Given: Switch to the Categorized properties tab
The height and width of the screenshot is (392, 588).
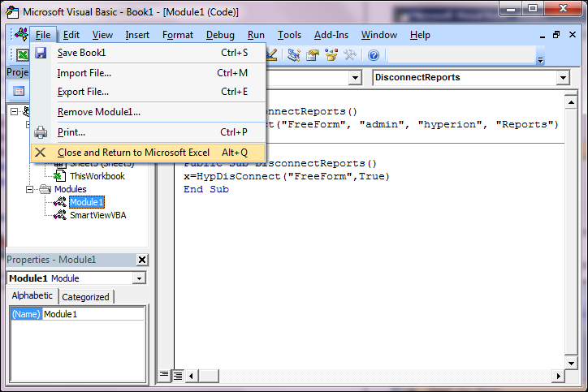Looking at the screenshot, I should pos(85,297).
